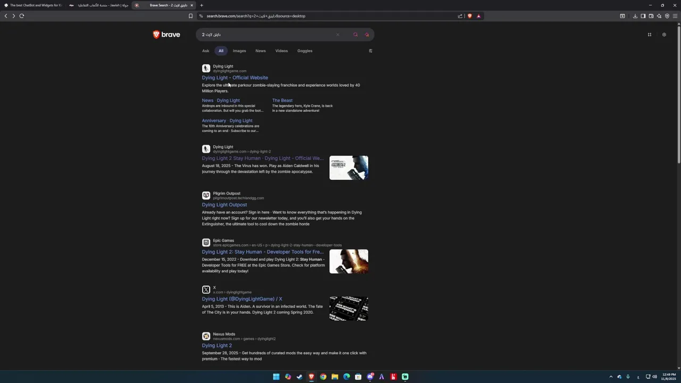Submit search with the magnifier icon
681x383 pixels.
pos(355,35)
